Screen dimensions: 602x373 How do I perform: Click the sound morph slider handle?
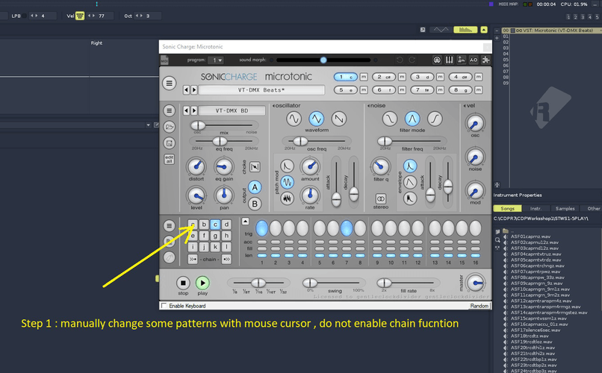pos(323,60)
